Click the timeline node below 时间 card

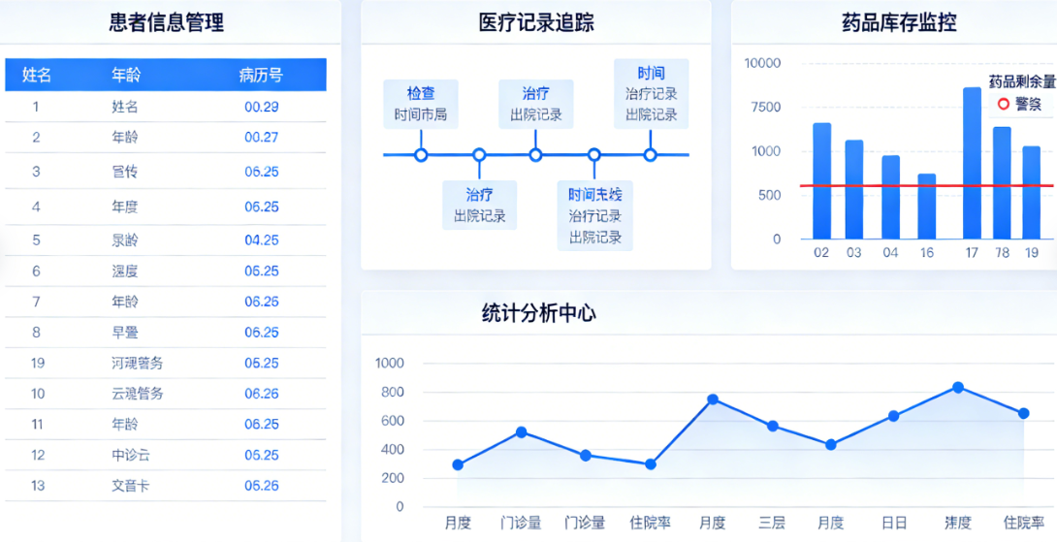[650, 155]
